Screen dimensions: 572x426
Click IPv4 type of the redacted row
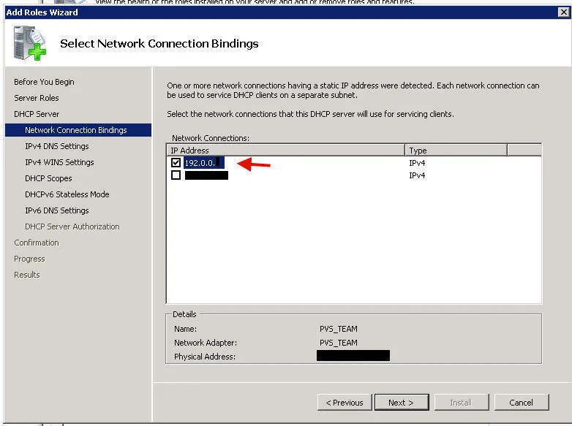click(417, 175)
